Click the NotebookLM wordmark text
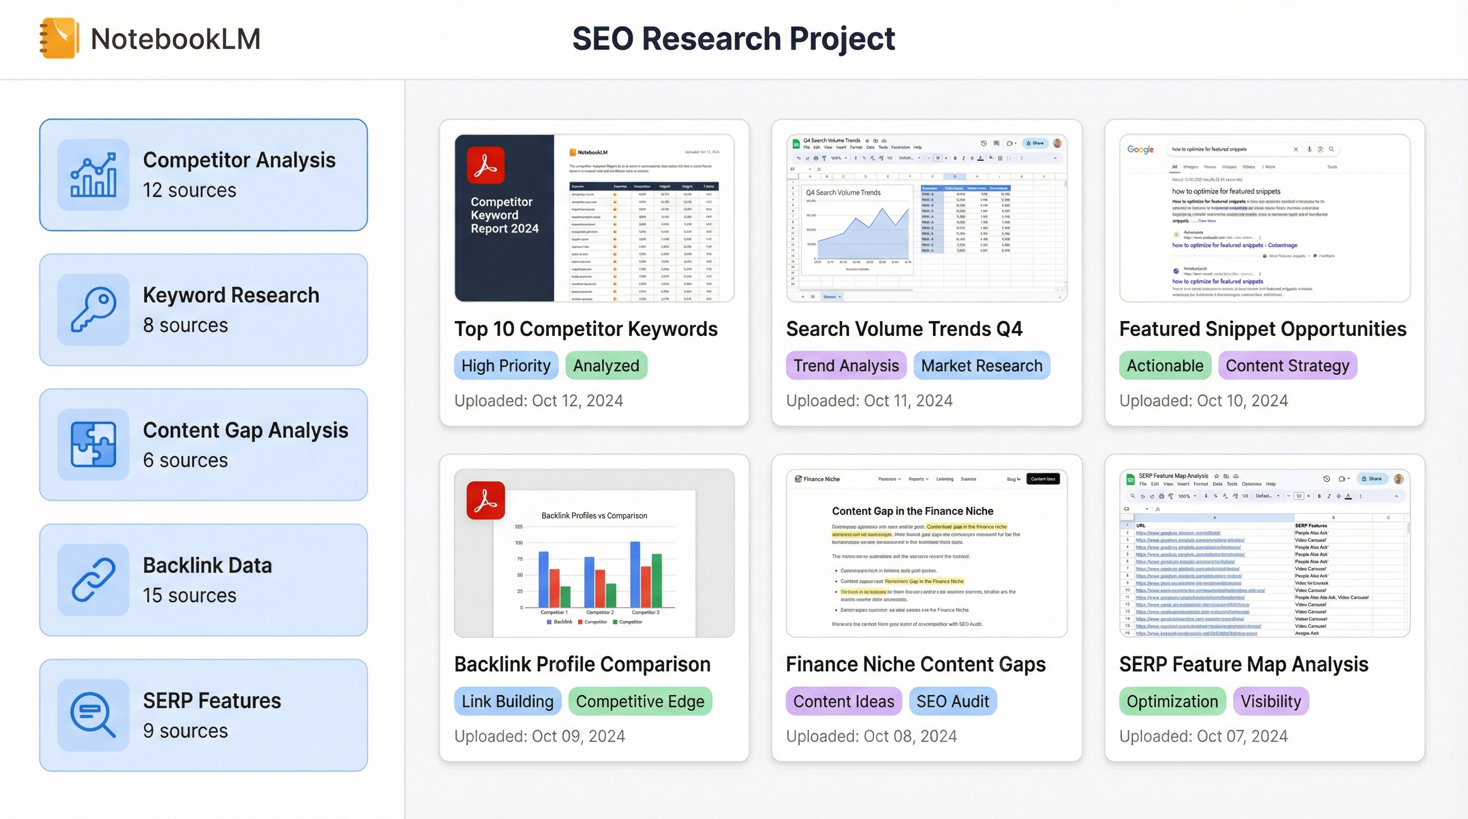1468x819 pixels. [x=175, y=39]
